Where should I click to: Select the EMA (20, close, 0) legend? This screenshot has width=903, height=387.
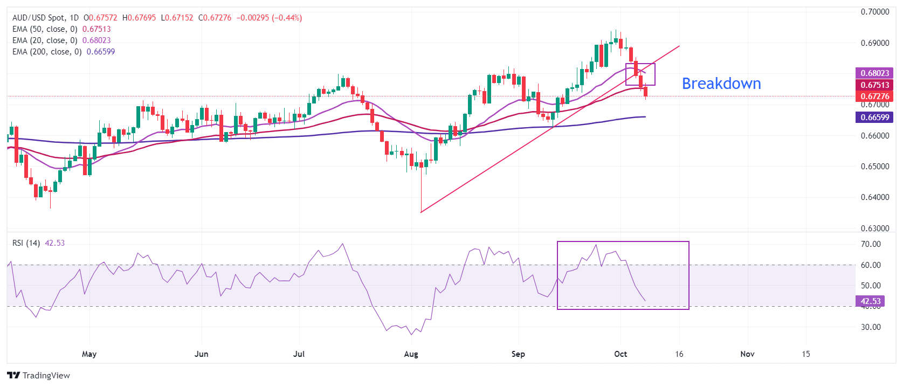[45, 40]
